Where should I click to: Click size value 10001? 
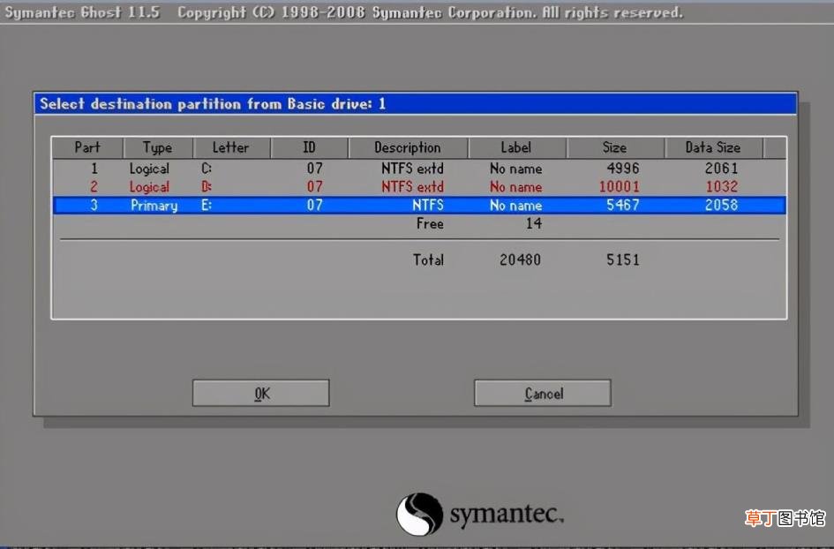point(620,187)
